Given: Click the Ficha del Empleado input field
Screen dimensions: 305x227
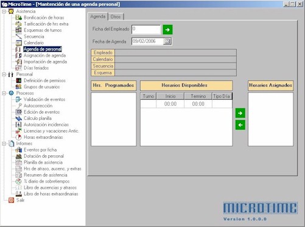Looking at the screenshot, I should tap(146, 29).
